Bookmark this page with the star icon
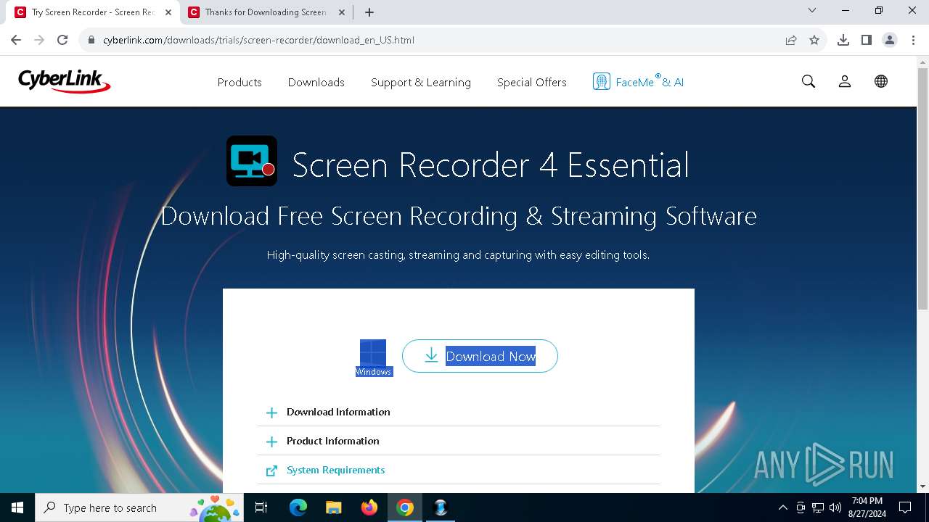 (814, 40)
